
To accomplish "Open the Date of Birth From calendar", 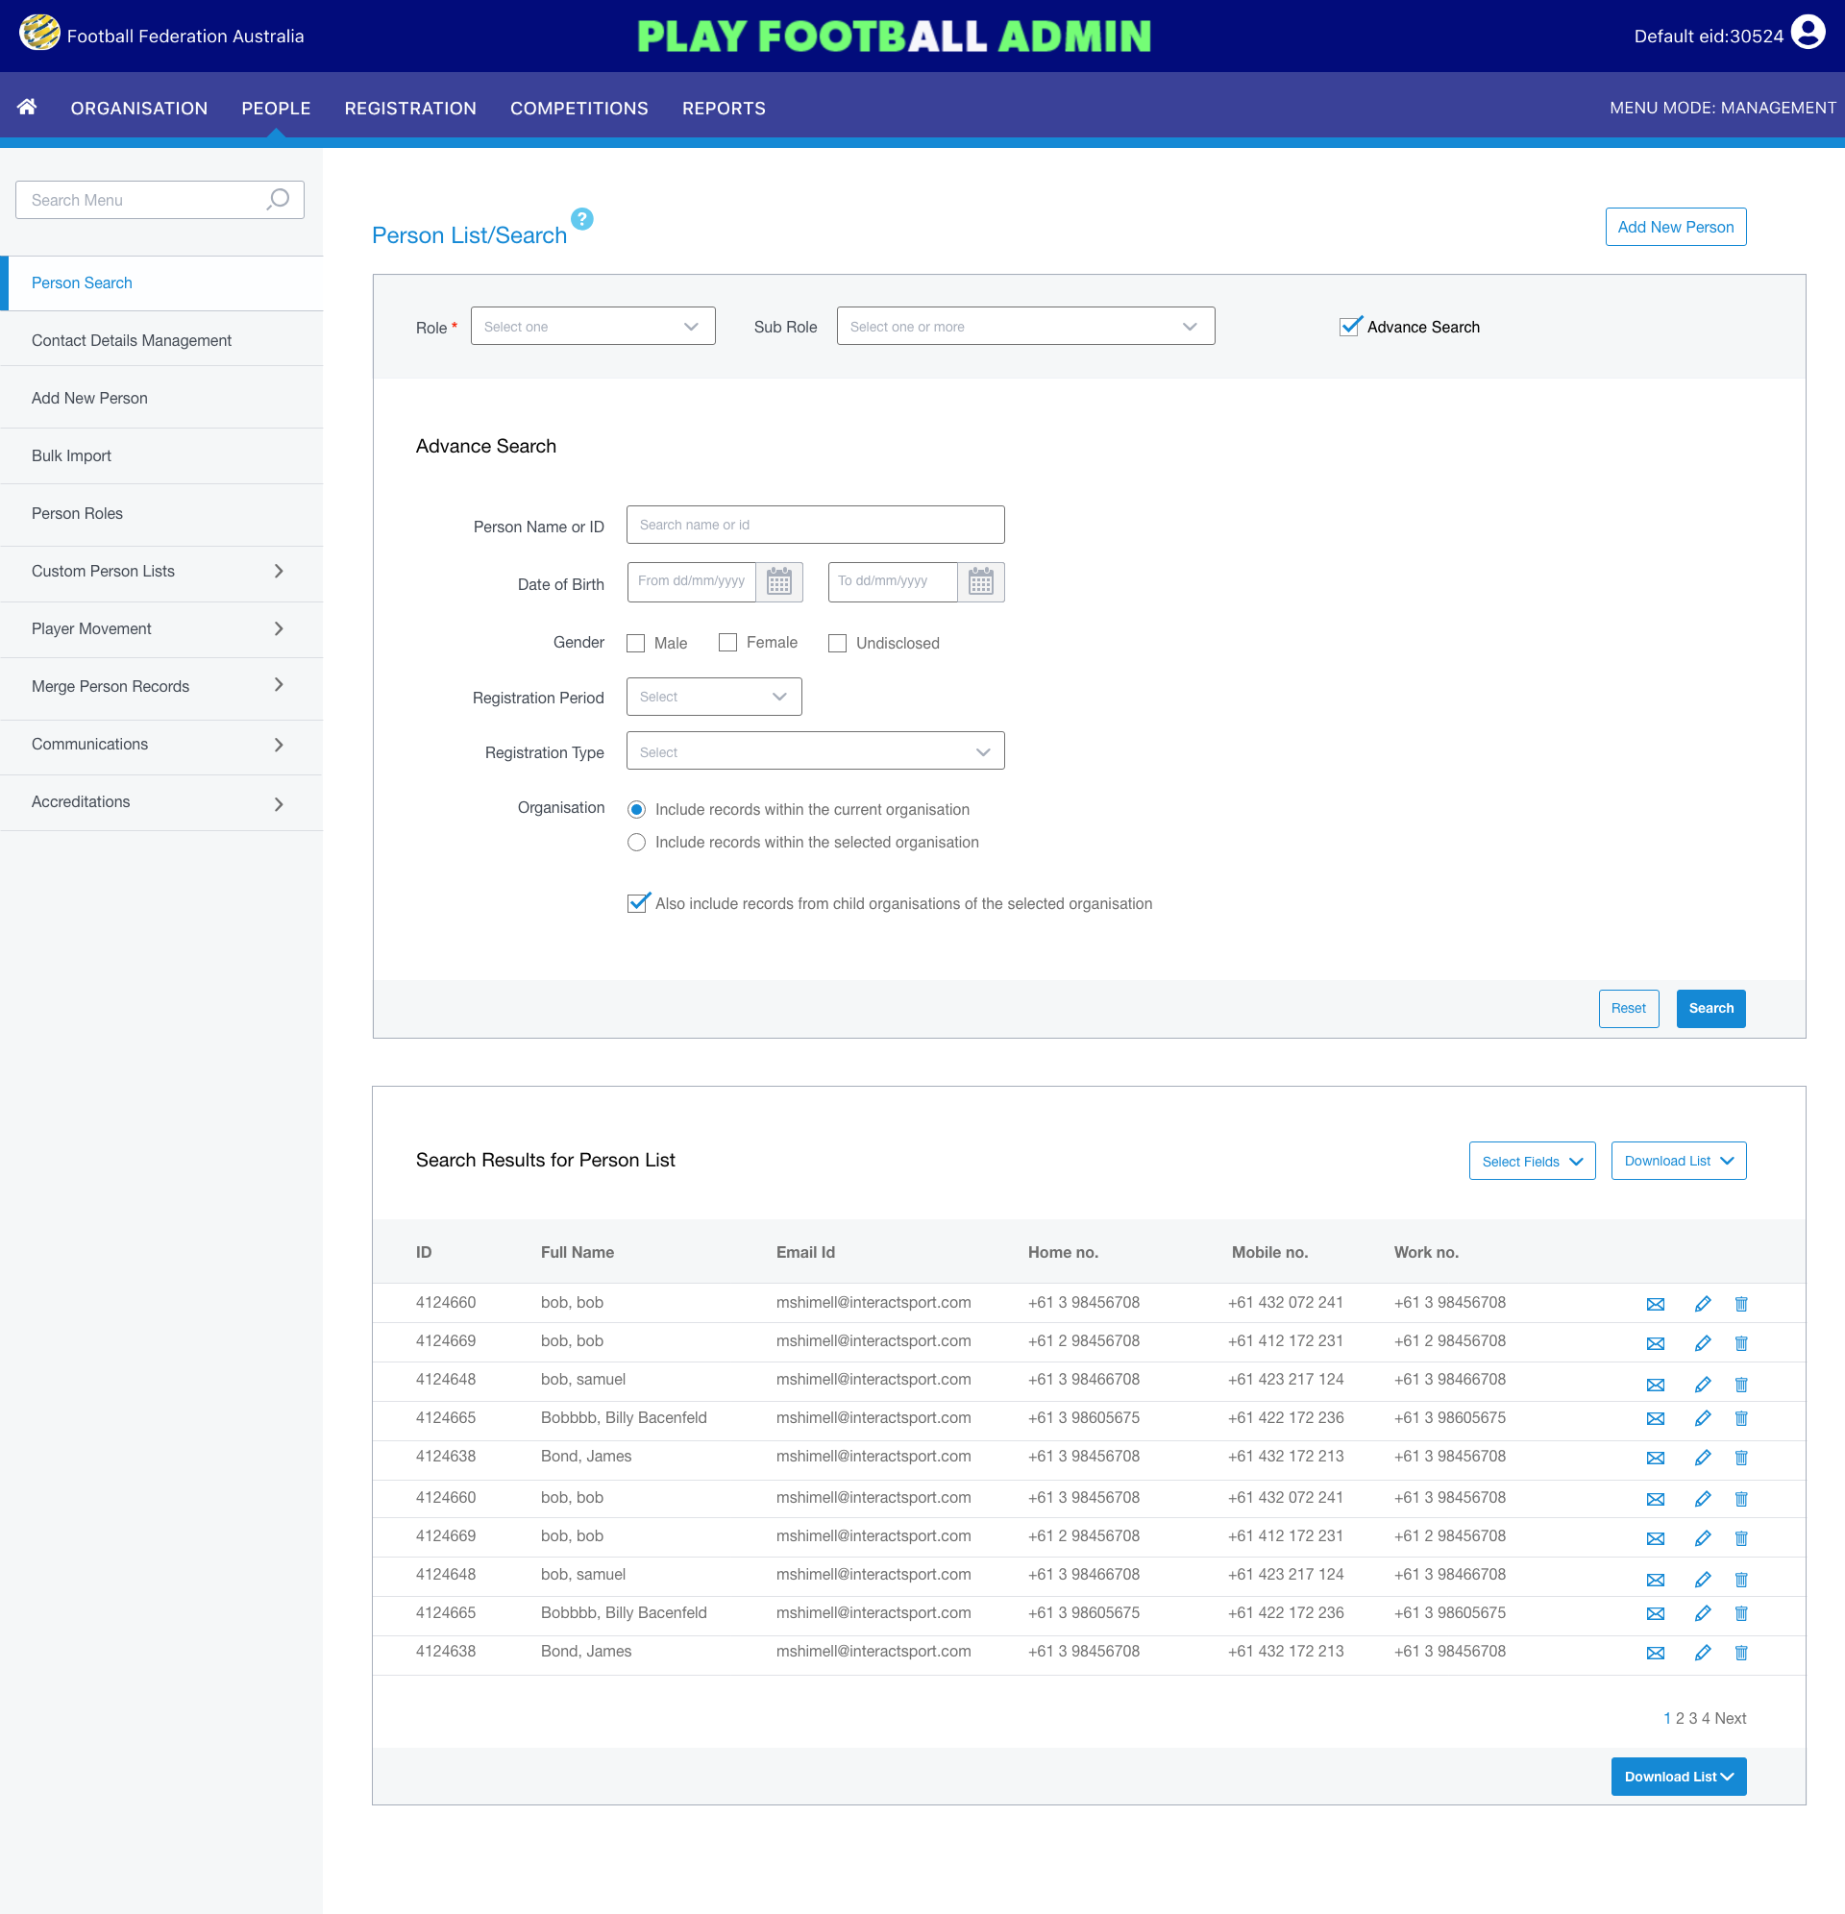I will pos(778,582).
